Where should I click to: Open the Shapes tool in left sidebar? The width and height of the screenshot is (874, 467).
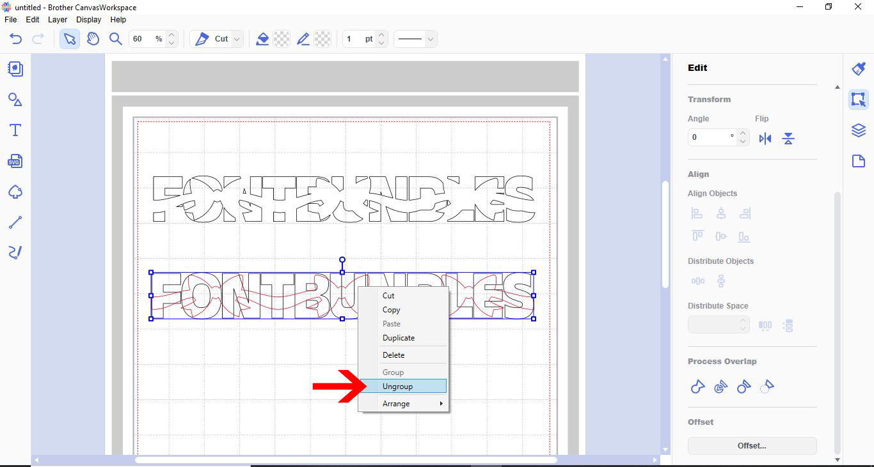15,100
